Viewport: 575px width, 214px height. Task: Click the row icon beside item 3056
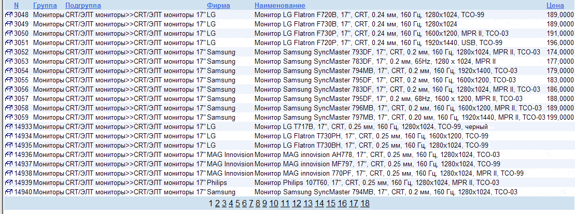pos(9,89)
